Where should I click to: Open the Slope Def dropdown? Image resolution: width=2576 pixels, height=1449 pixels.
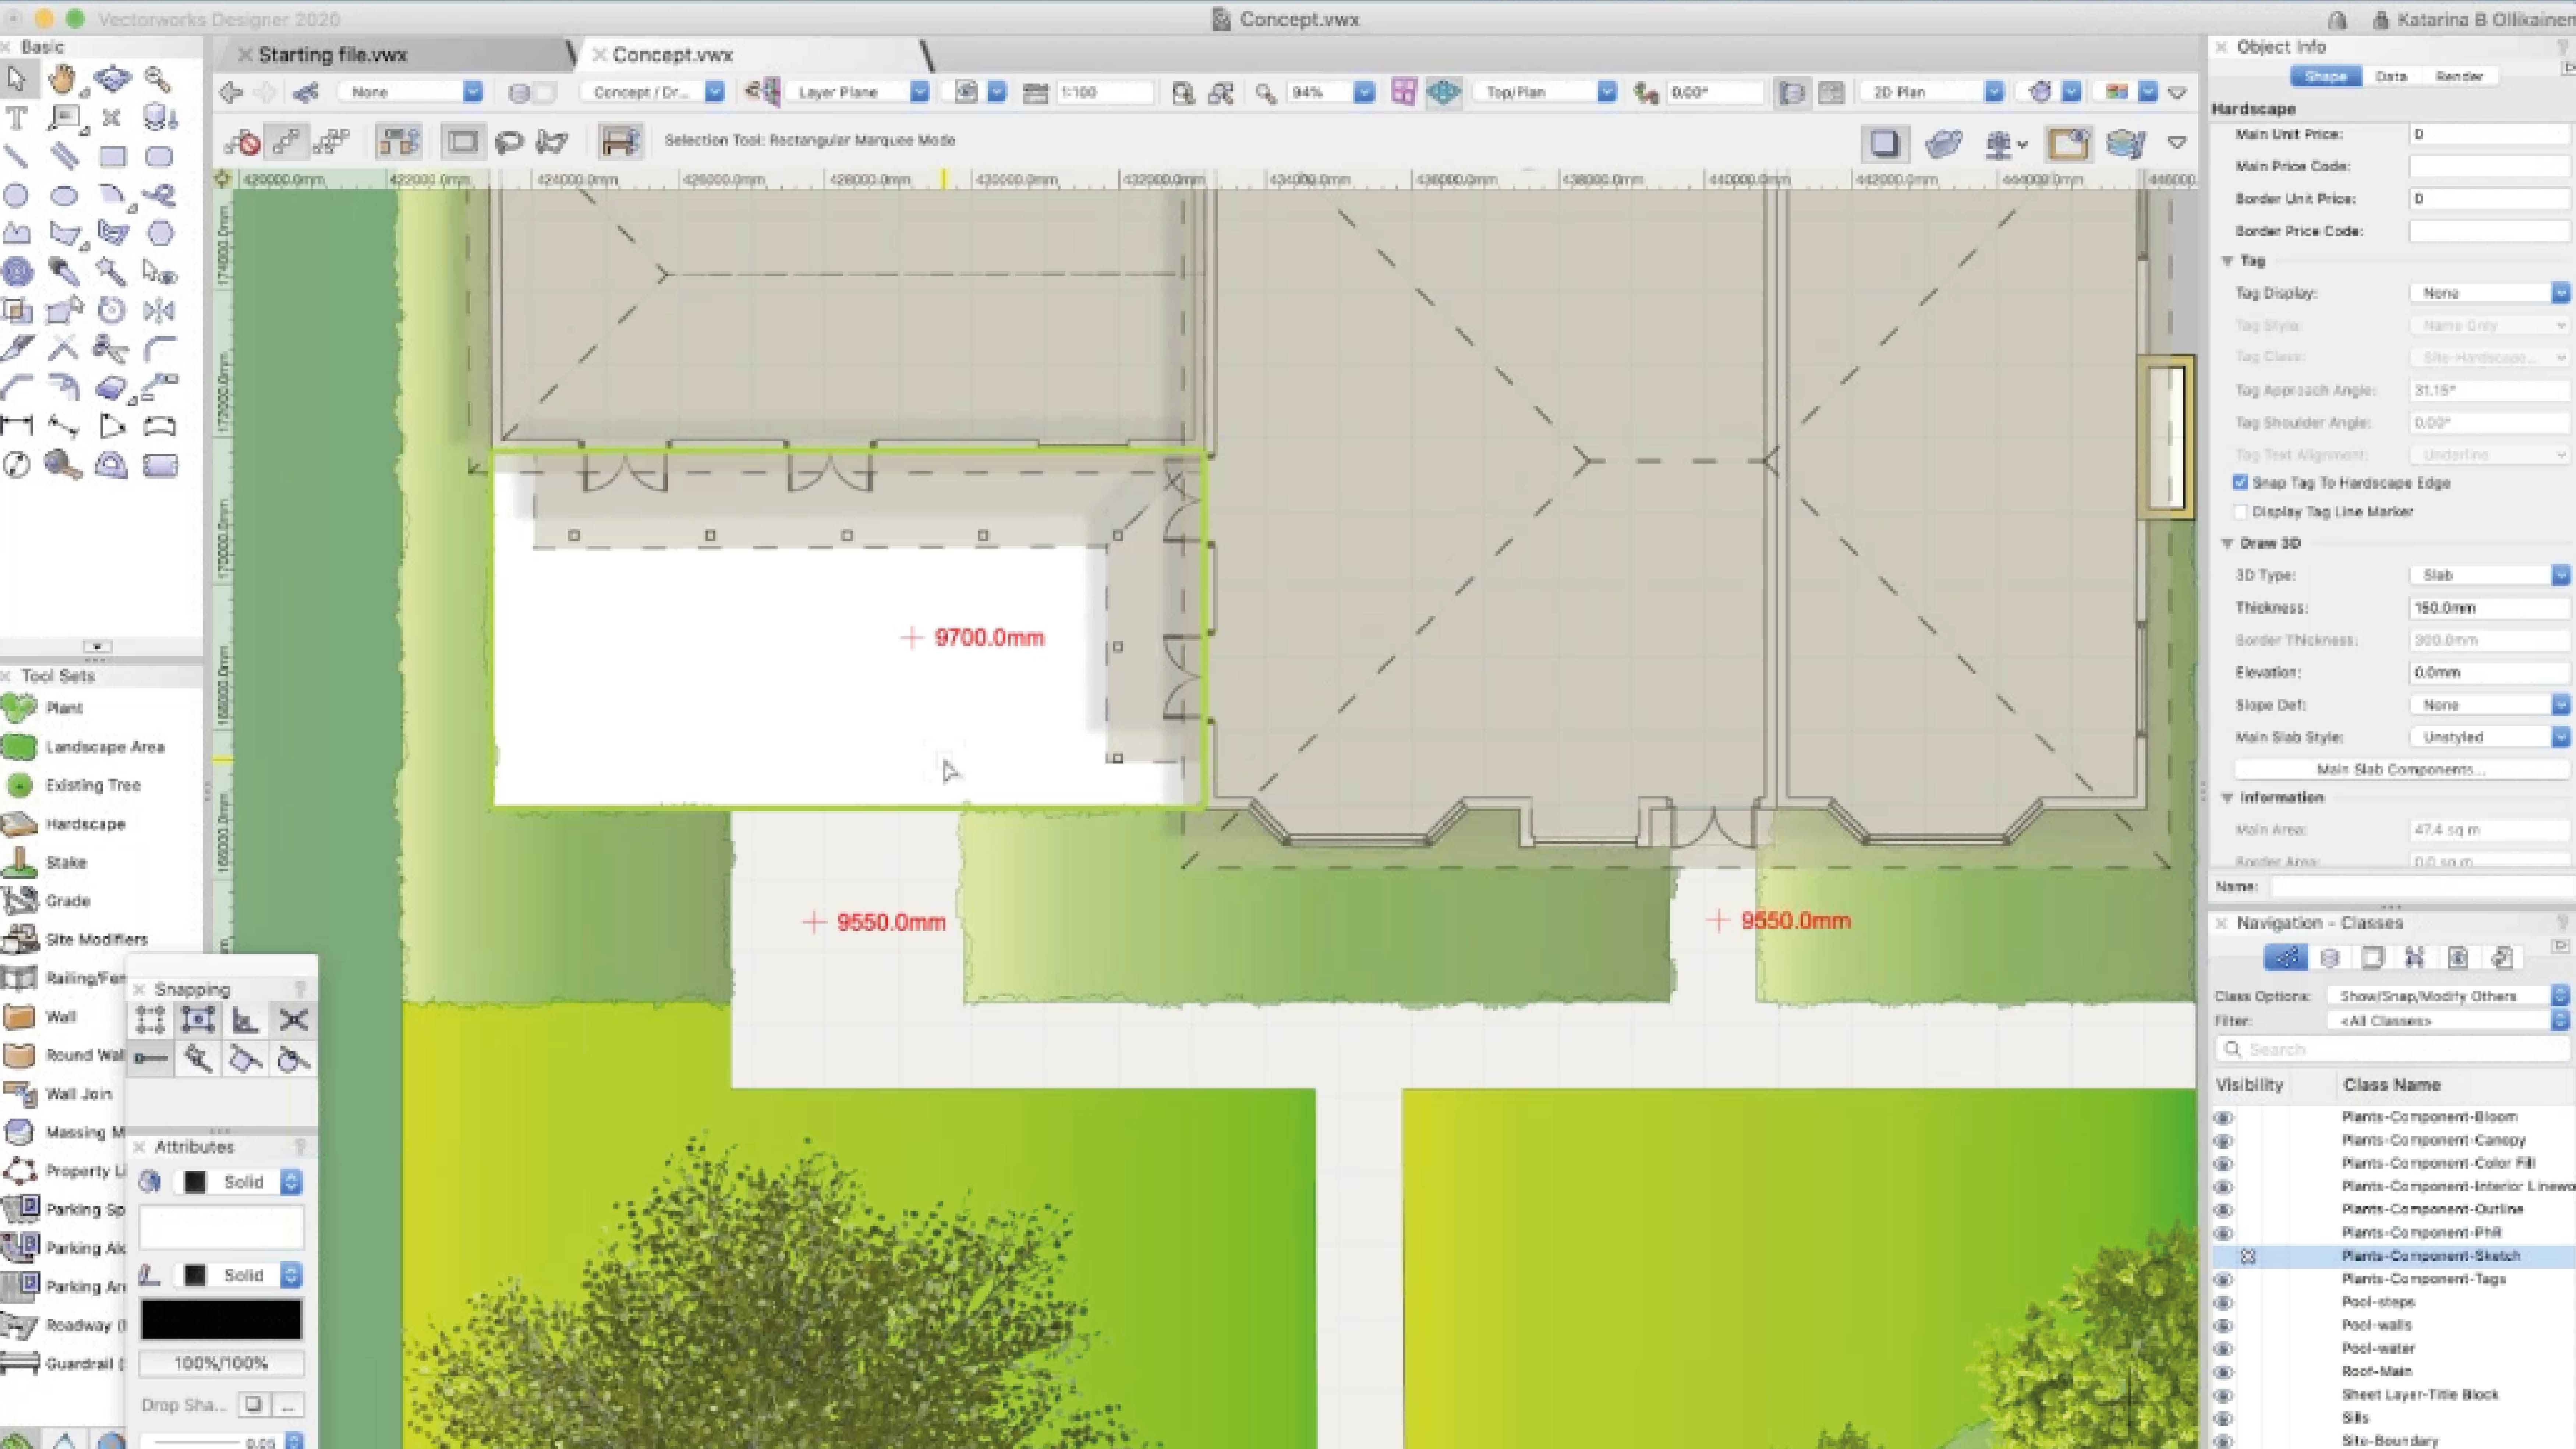pos(2489,705)
